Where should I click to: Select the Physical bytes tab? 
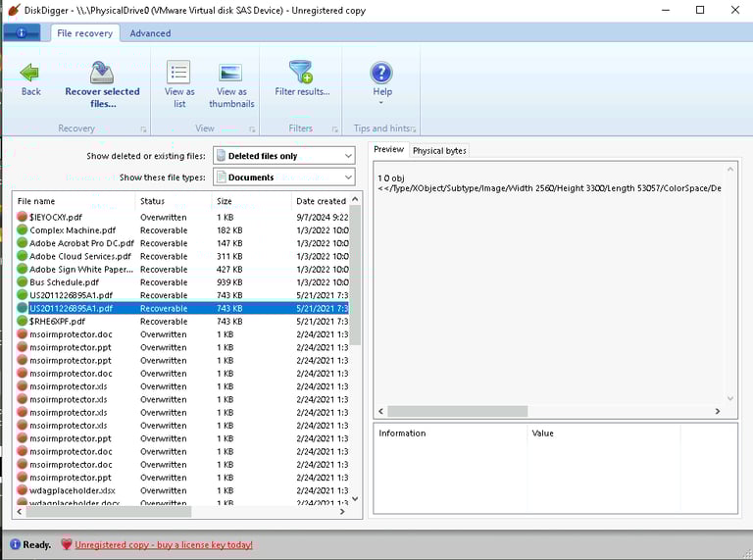click(x=439, y=151)
